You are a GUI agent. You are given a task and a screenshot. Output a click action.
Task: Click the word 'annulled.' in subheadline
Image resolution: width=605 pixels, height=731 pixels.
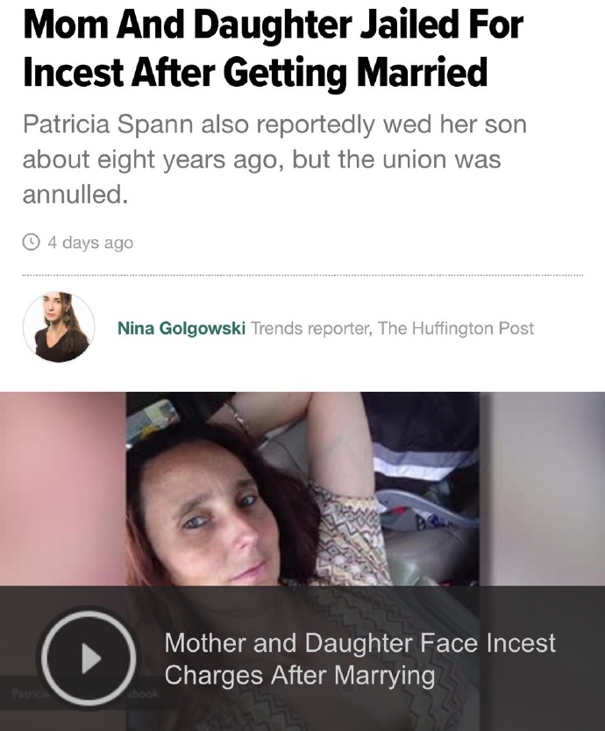tap(75, 194)
